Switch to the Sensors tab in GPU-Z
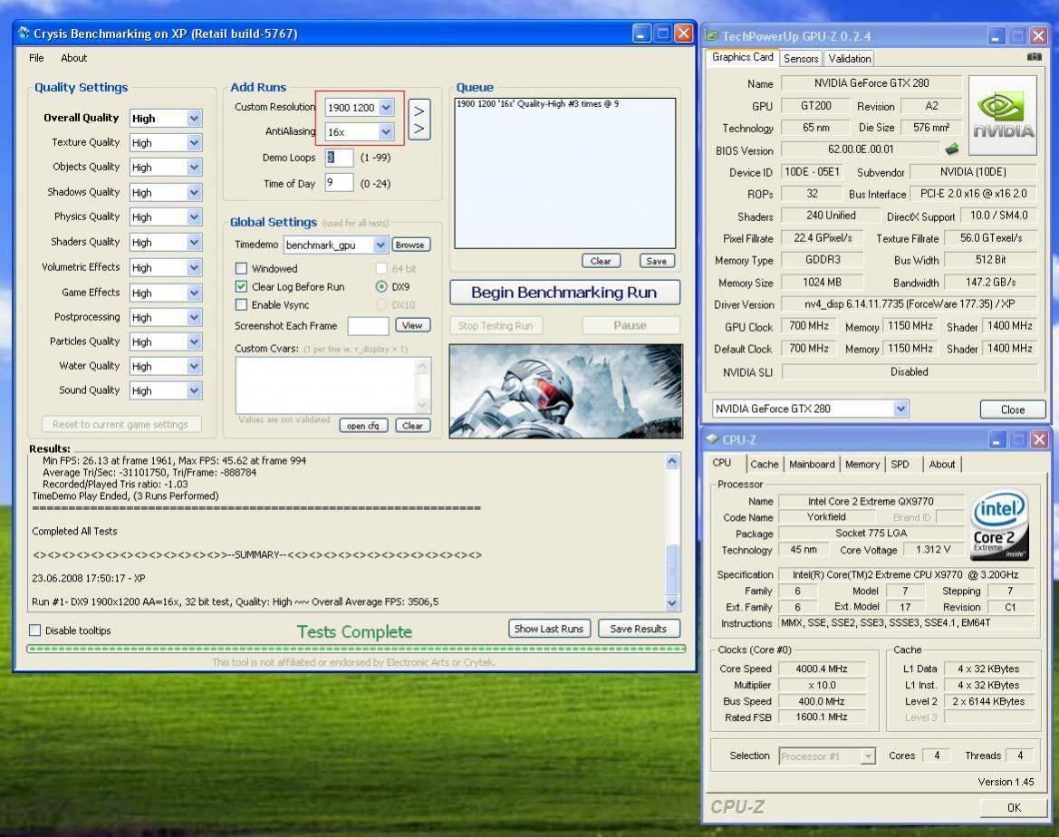 801,59
